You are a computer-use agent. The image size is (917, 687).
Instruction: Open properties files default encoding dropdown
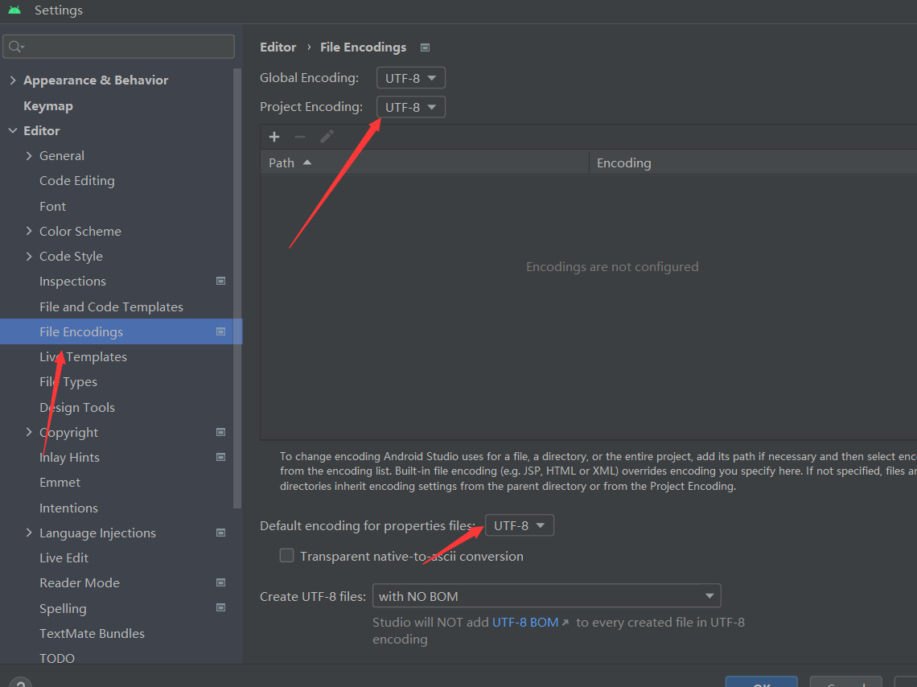[x=520, y=525]
